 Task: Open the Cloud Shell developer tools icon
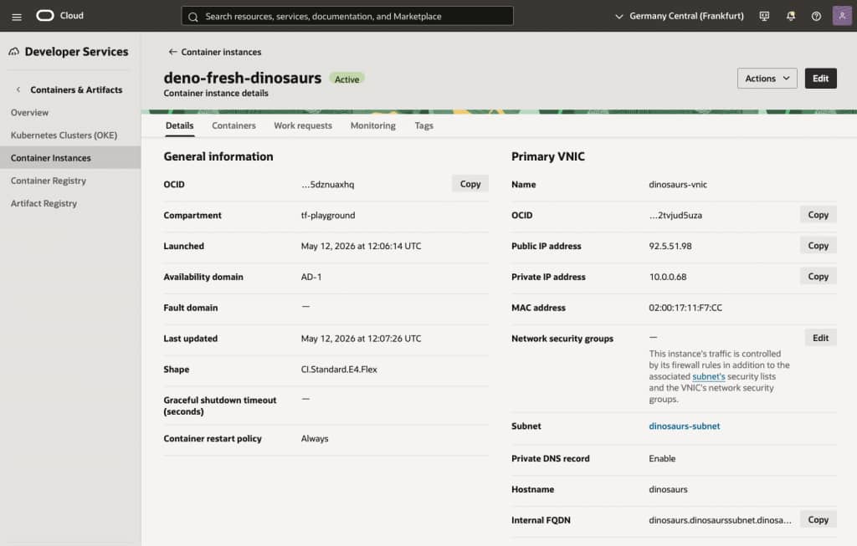[764, 17]
